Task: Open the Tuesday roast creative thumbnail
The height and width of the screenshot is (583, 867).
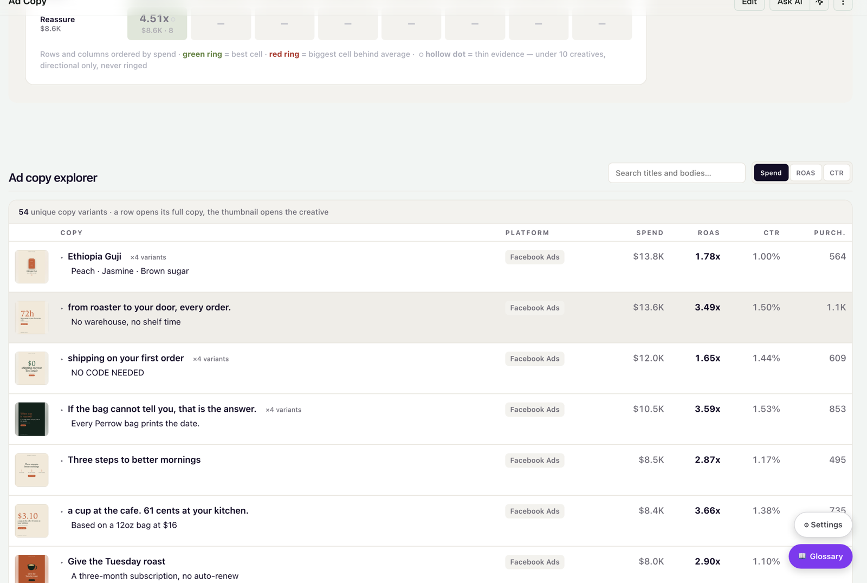Action: 31,569
